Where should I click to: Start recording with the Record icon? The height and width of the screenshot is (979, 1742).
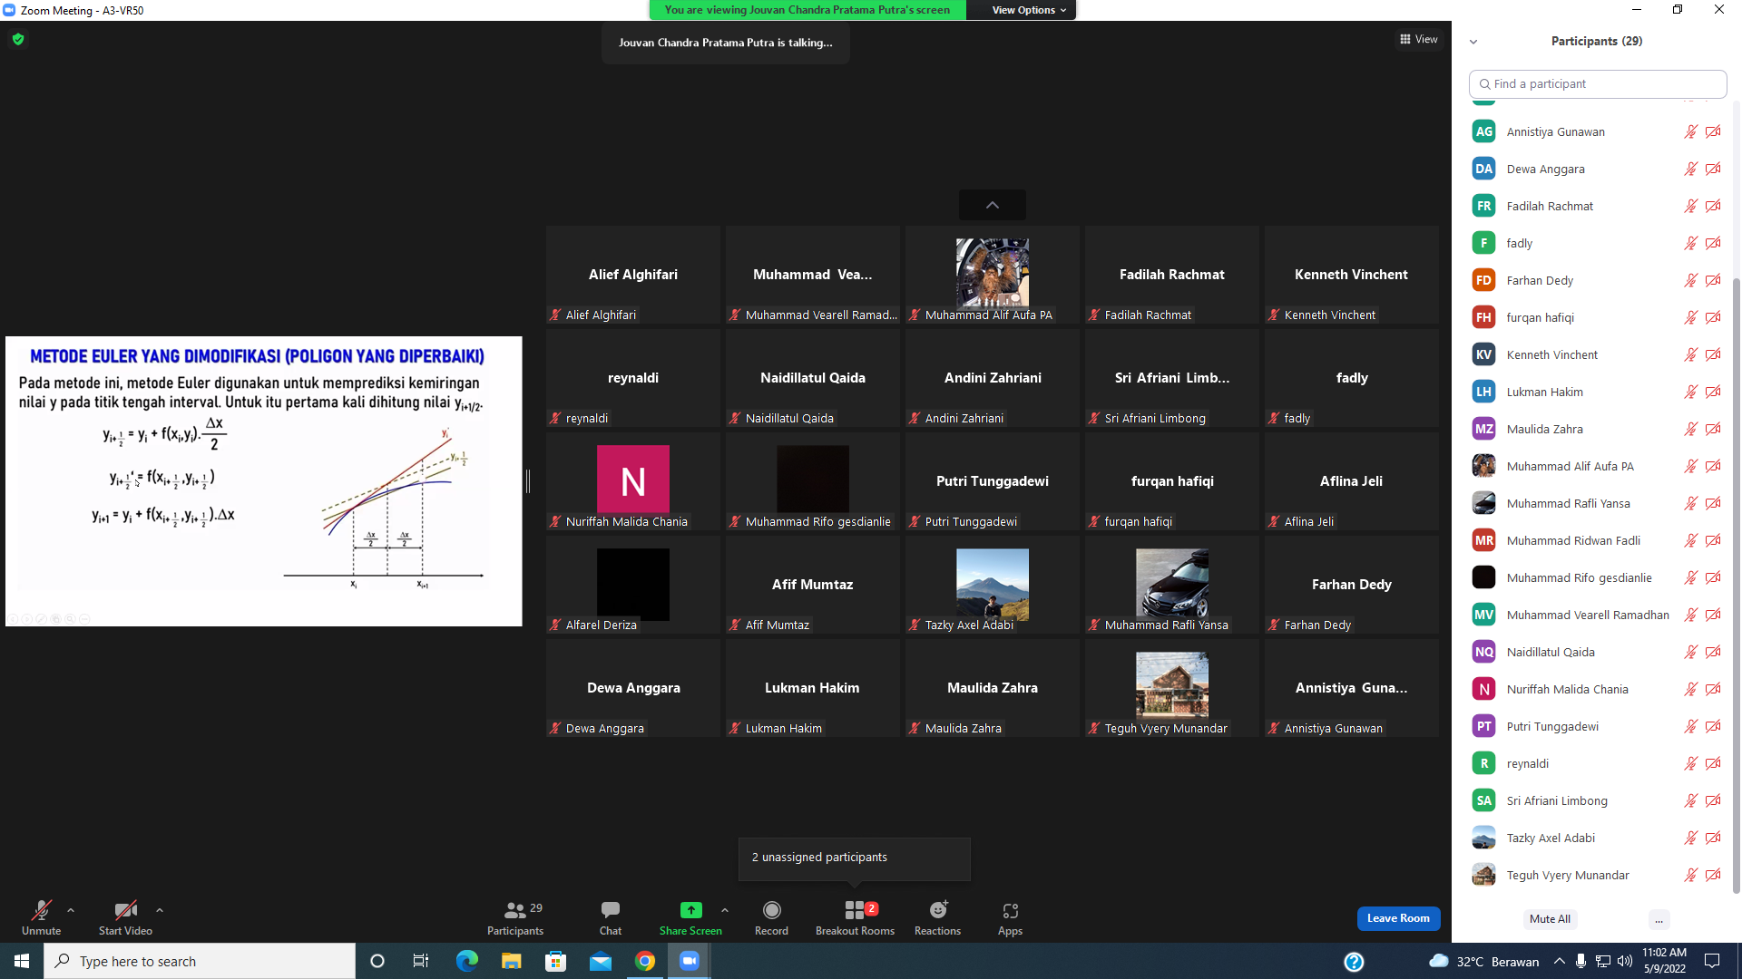(771, 910)
